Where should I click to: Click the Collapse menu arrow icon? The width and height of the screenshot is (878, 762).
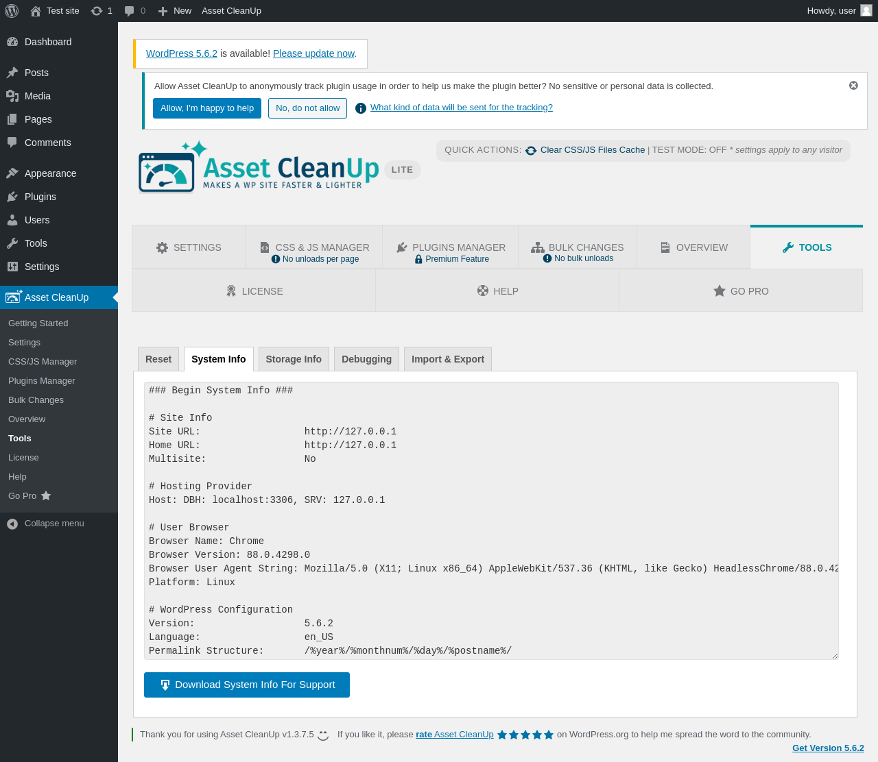[12, 524]
